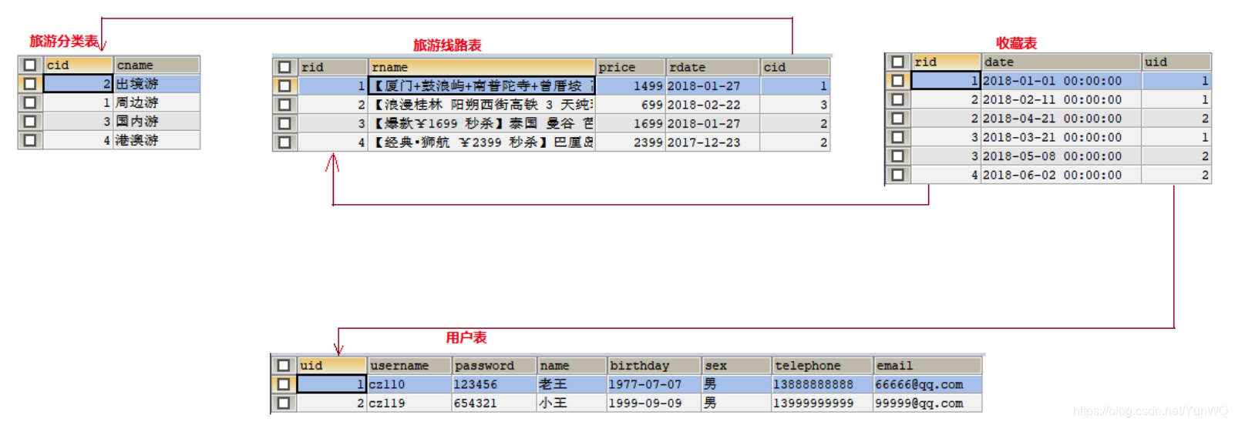Toggle select-all checkbox beside cname header
The image size is (1235, 425).
[x=30, y=65]
